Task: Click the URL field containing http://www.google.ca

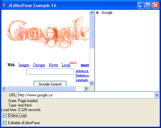Action: click(86, 95)
